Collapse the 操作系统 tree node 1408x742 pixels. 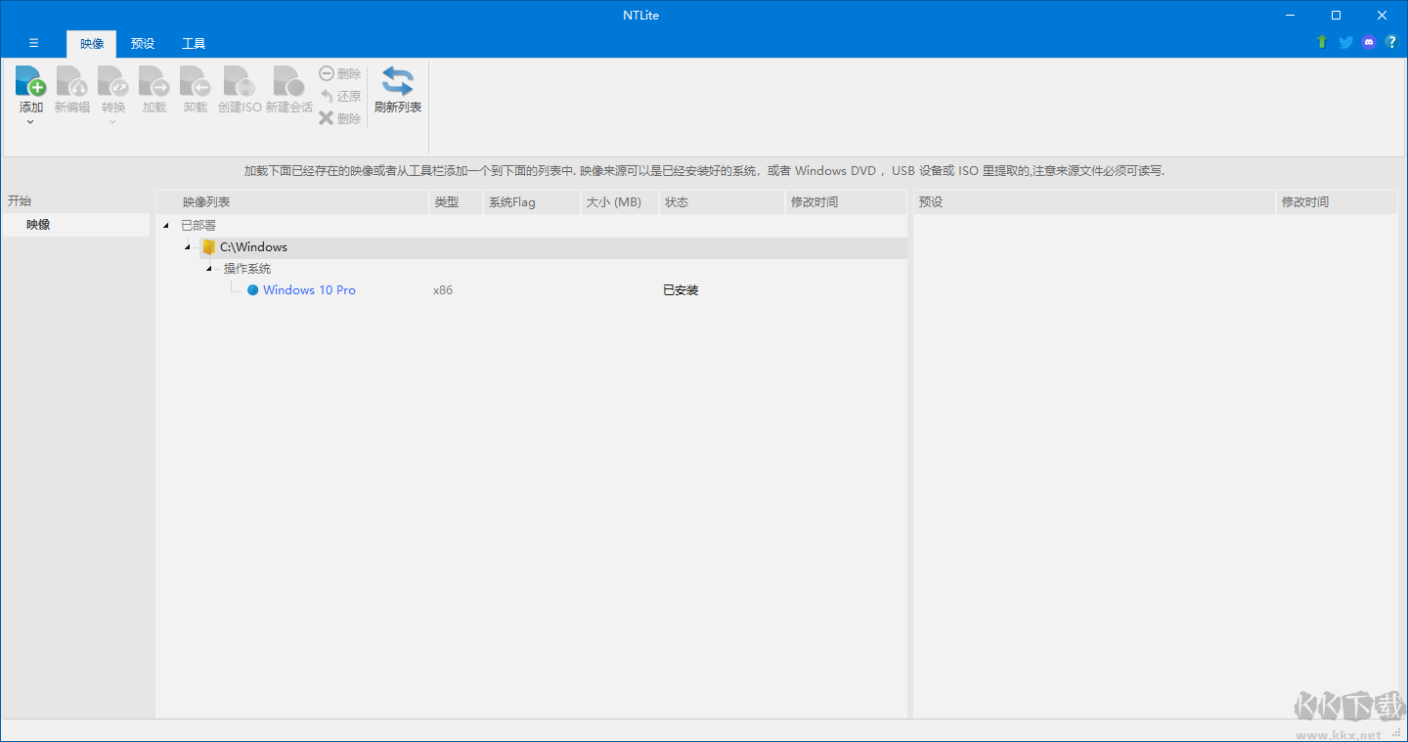click(209, 269)
